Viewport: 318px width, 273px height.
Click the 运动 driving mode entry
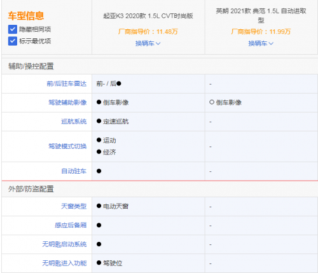106,141
